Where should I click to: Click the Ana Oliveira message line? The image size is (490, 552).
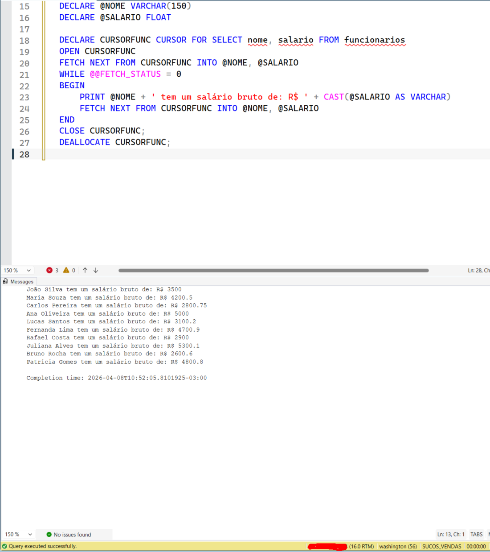point(107,313)
